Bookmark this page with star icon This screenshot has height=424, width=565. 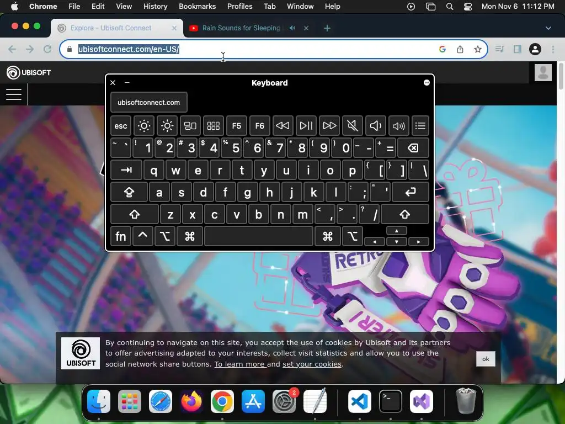(477, 49)
